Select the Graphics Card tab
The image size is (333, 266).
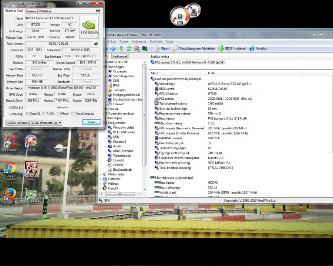click(x=14, y=11)
